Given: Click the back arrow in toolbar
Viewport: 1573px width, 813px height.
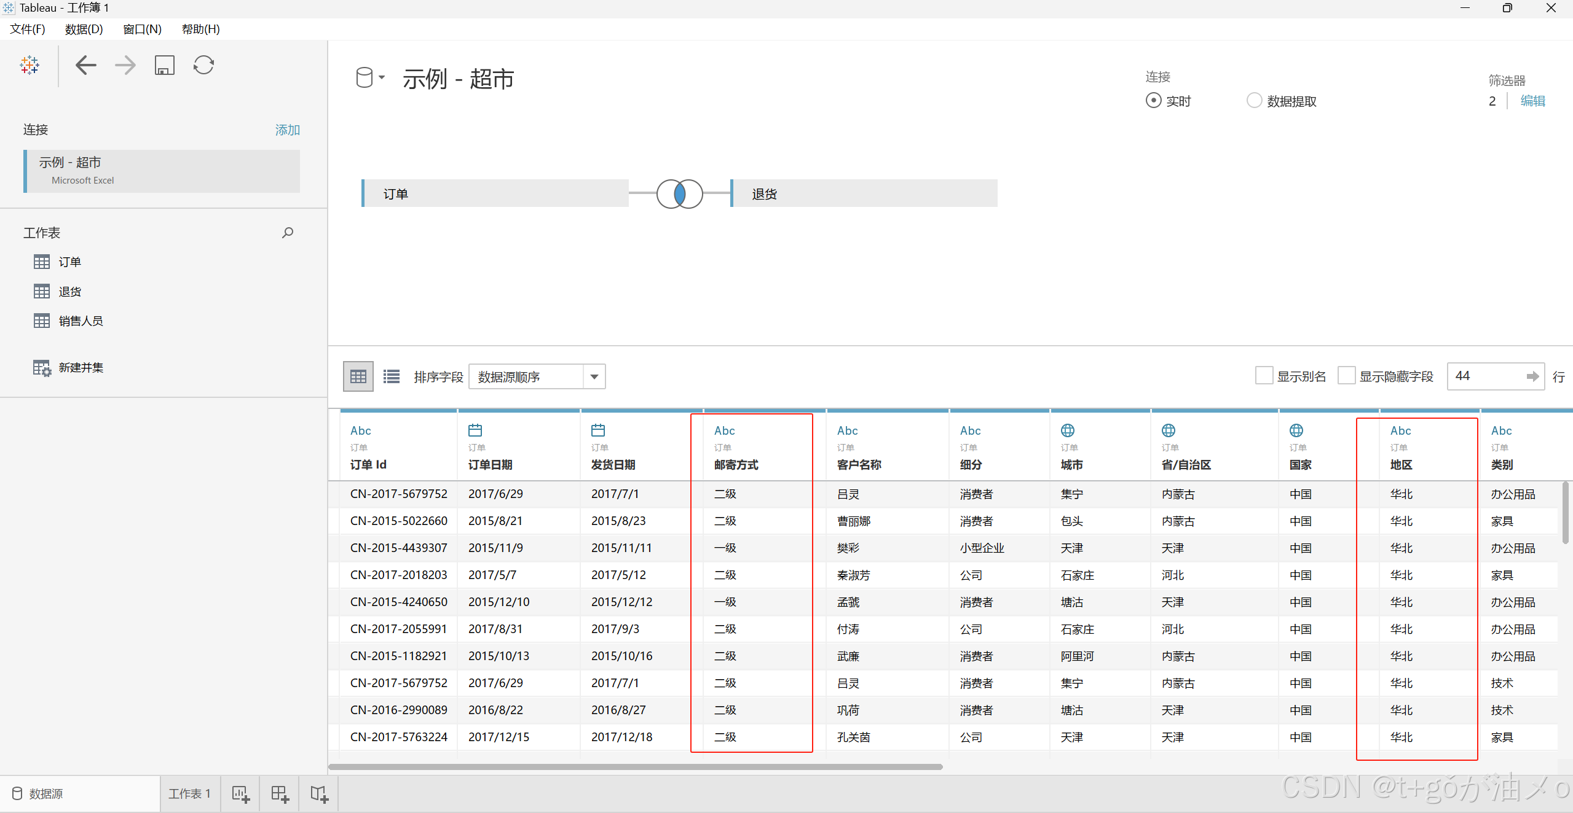Looking at the screenshot, I should 86,65.
